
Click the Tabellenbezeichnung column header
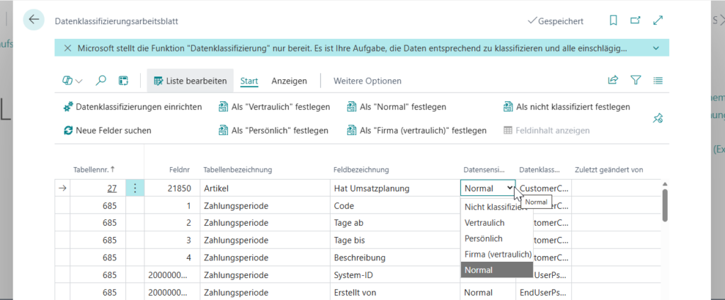click(x=238, y=170)
